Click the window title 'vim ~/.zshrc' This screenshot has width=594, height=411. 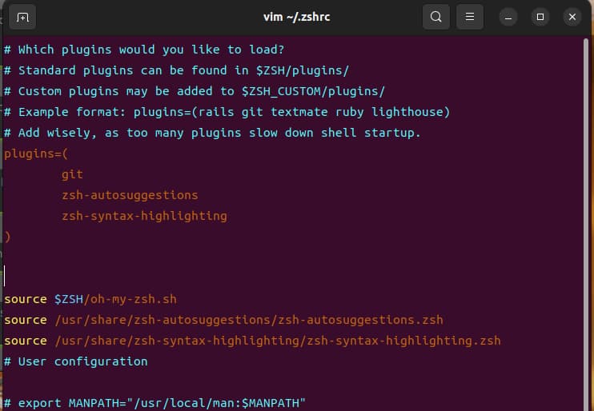pyautogui.click(x=296, y=17)
